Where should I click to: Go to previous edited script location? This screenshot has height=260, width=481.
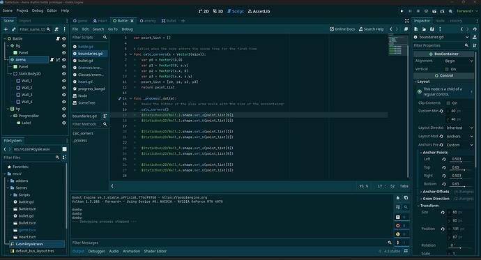click(x=391, y=29)
